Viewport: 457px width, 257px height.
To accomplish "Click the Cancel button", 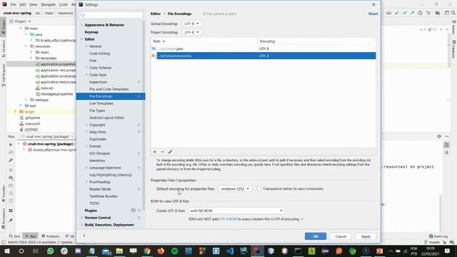I will [x=341, y=236].
